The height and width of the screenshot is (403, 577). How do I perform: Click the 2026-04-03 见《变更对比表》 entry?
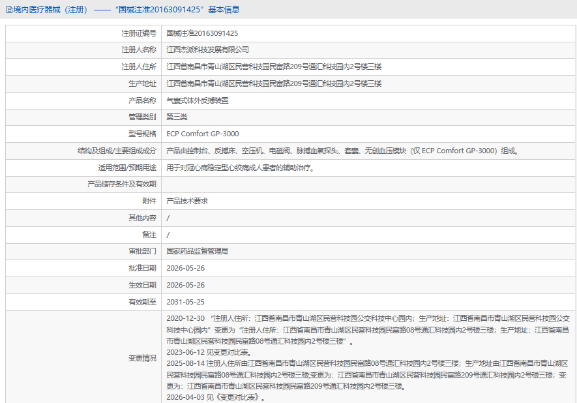click(x=216, y=398)
